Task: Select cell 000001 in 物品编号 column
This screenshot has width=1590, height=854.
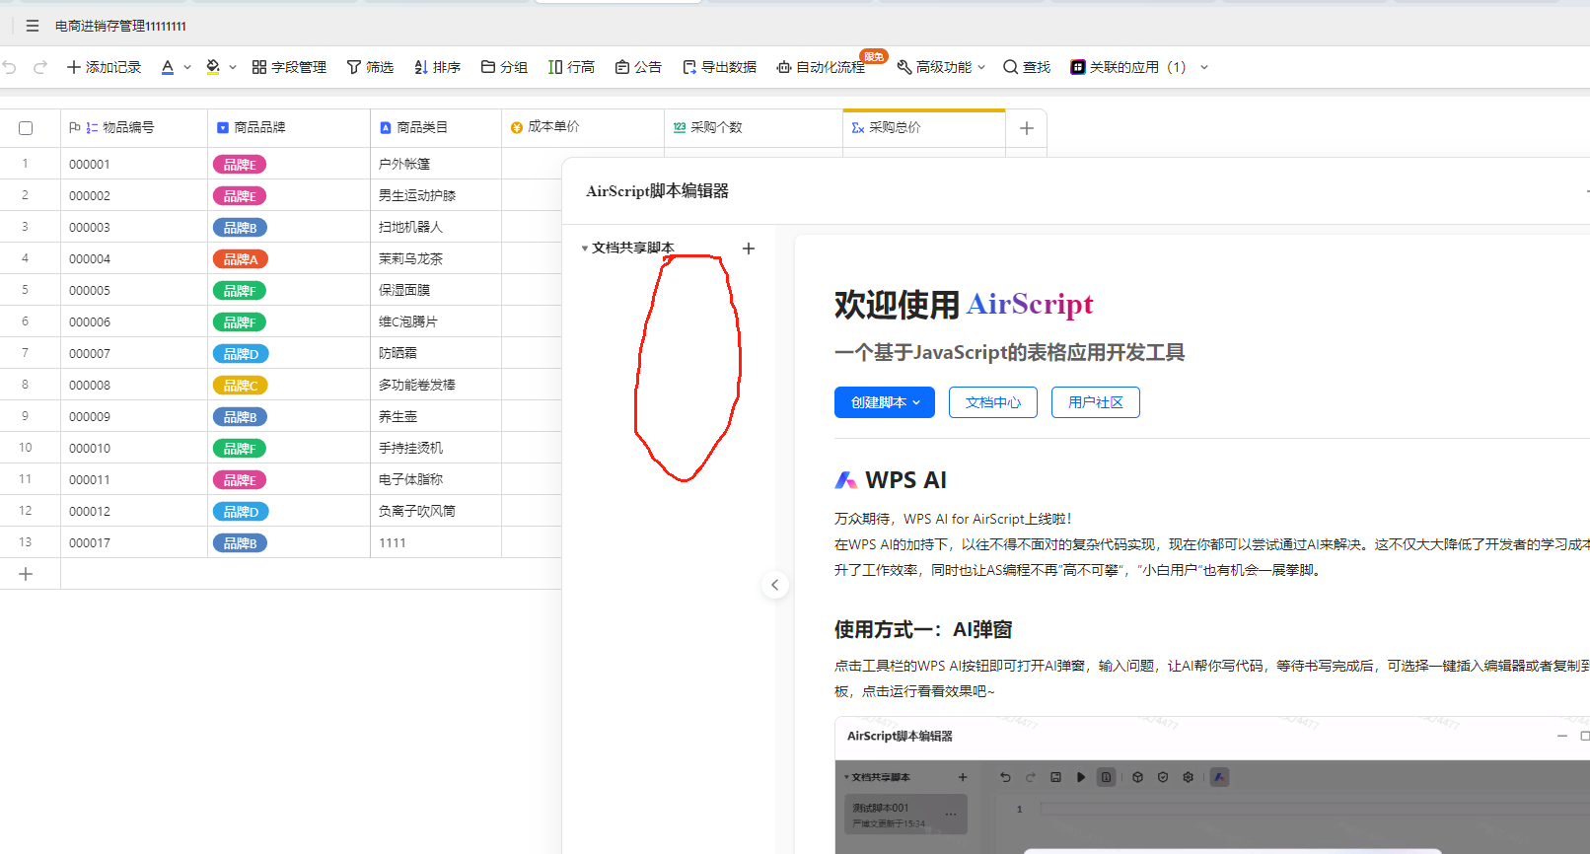Action: (134, 164)
